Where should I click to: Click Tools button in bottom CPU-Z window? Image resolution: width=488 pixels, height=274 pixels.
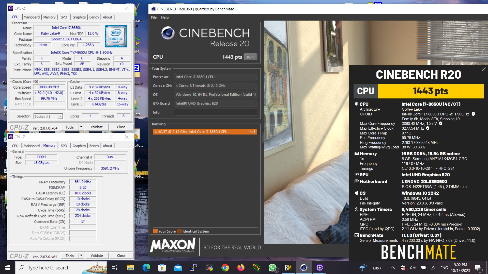[70, 256]
